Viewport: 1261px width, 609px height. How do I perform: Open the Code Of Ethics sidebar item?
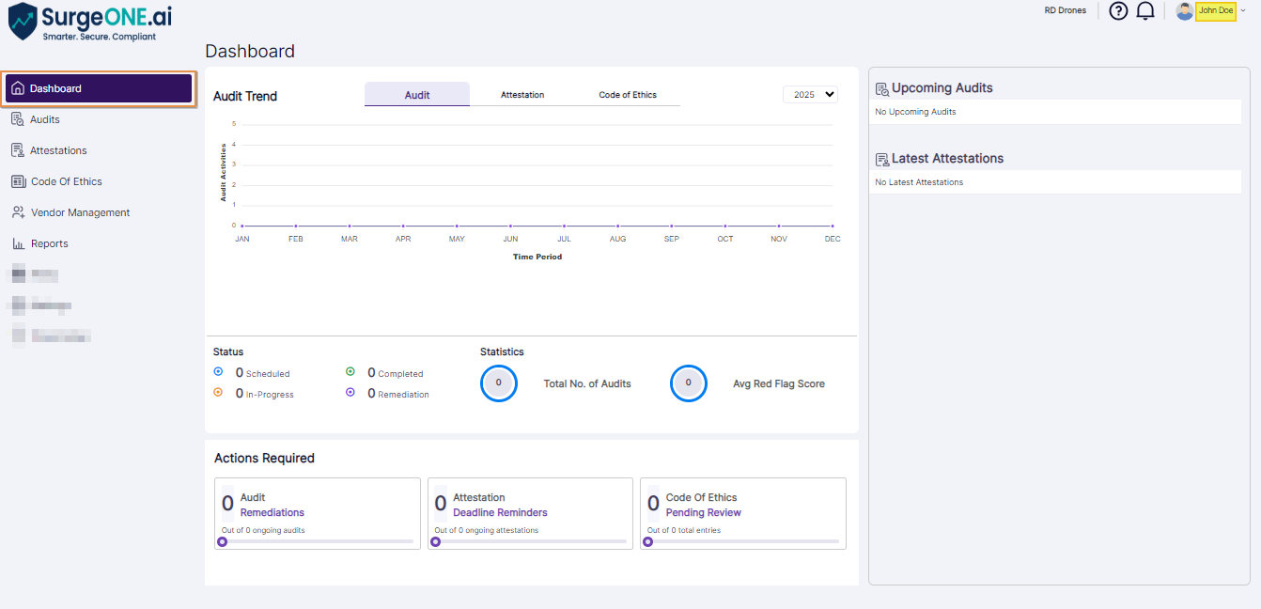point(18,180)
